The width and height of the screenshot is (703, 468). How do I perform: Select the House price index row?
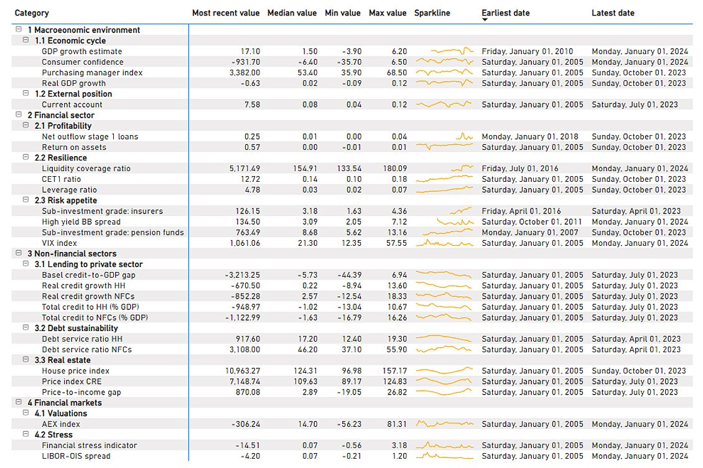(x=352, y=371)
